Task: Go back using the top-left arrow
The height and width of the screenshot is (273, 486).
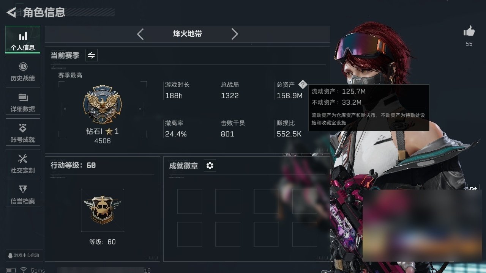Action: pyautogui.click(x=11, y=13)
